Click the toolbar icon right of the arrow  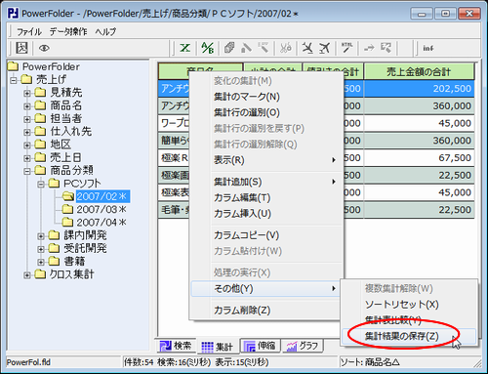[x=386, y=48]
